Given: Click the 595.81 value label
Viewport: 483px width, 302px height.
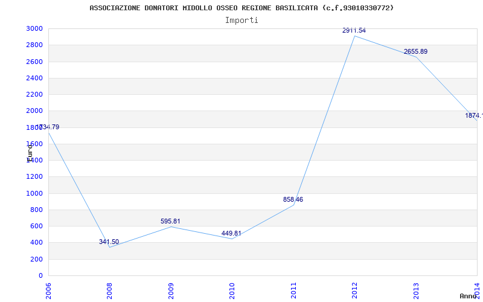Looking at the screenshot, I should (170, 221).
